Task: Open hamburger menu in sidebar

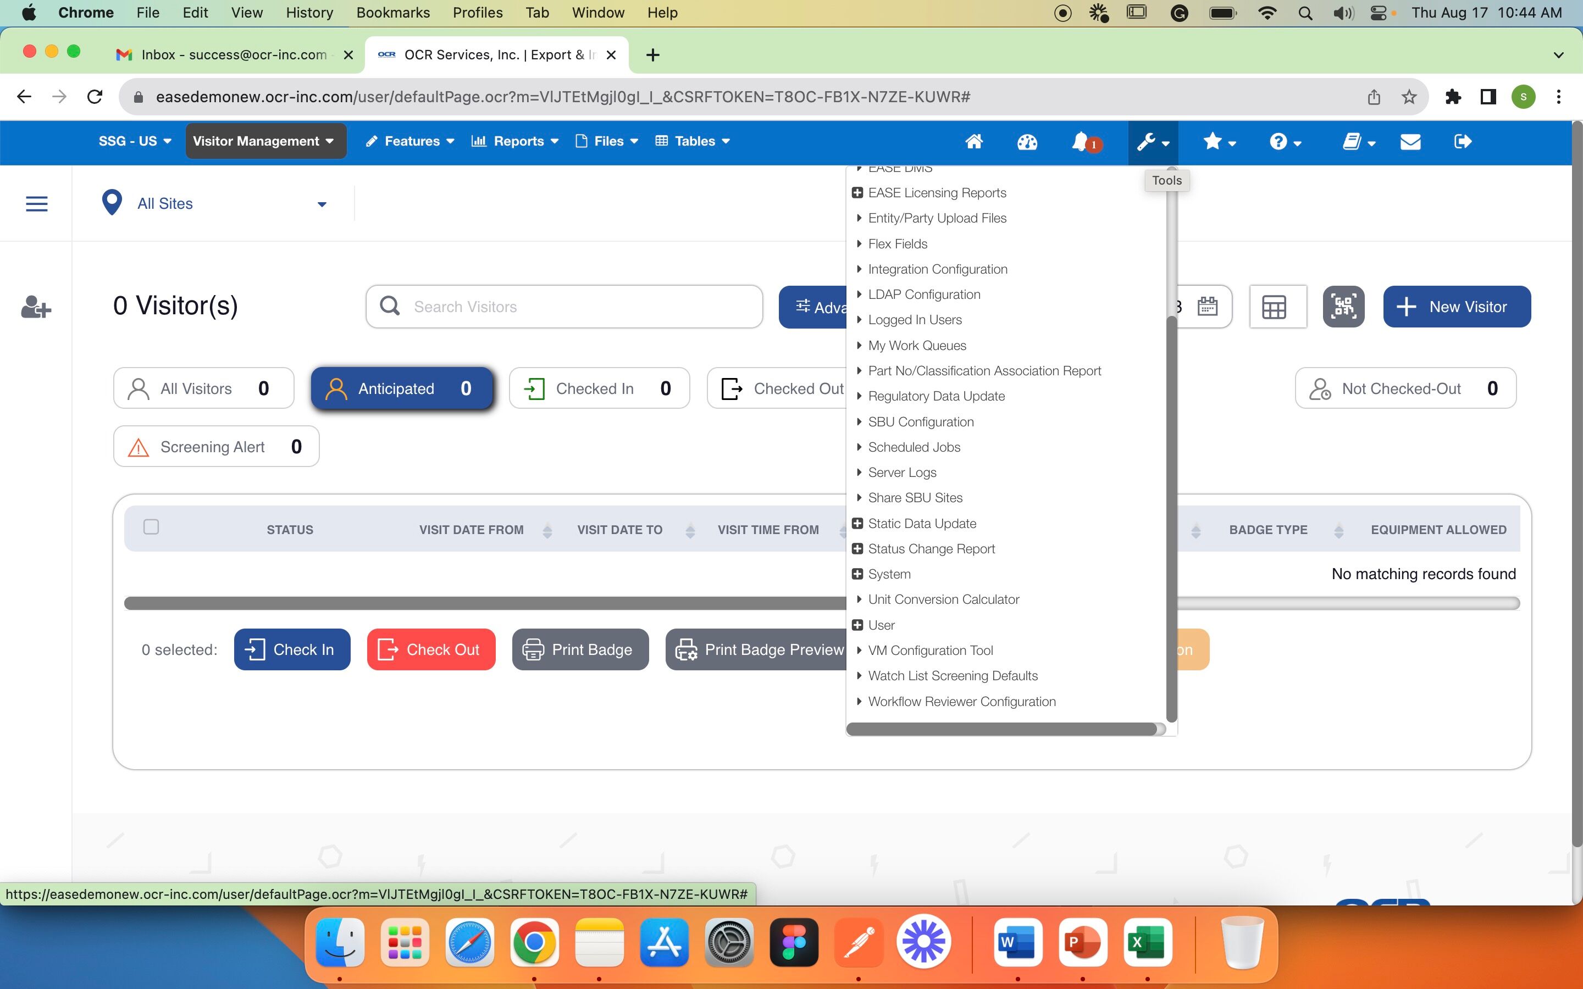Action: point(37,204)
